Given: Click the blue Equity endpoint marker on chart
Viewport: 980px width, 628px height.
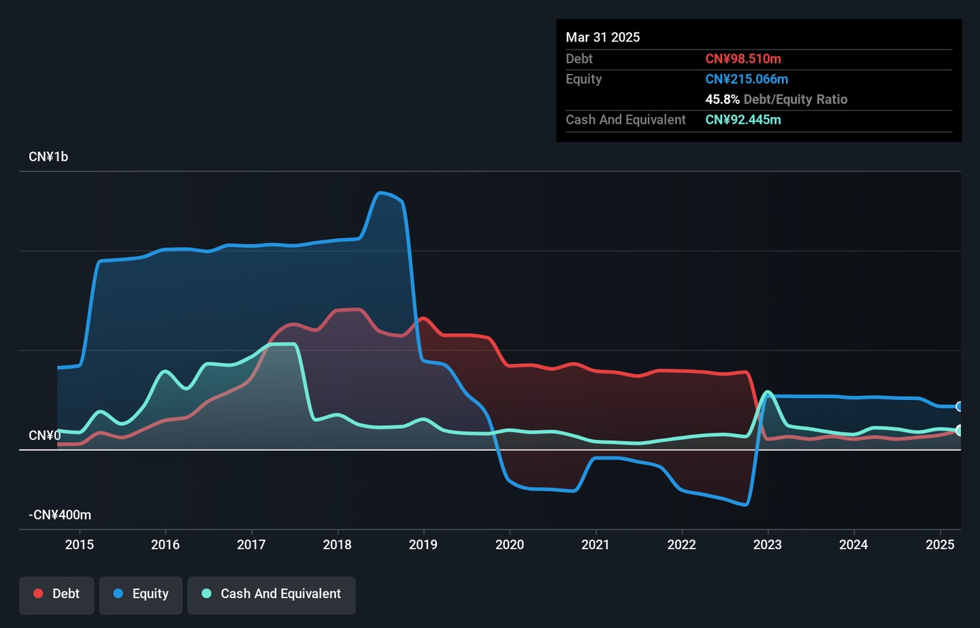Looking at the screenshot, I should [x=959, y=407].
